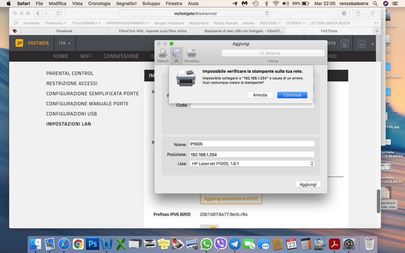Expand the ITA language dropdown

click(64, 43)
